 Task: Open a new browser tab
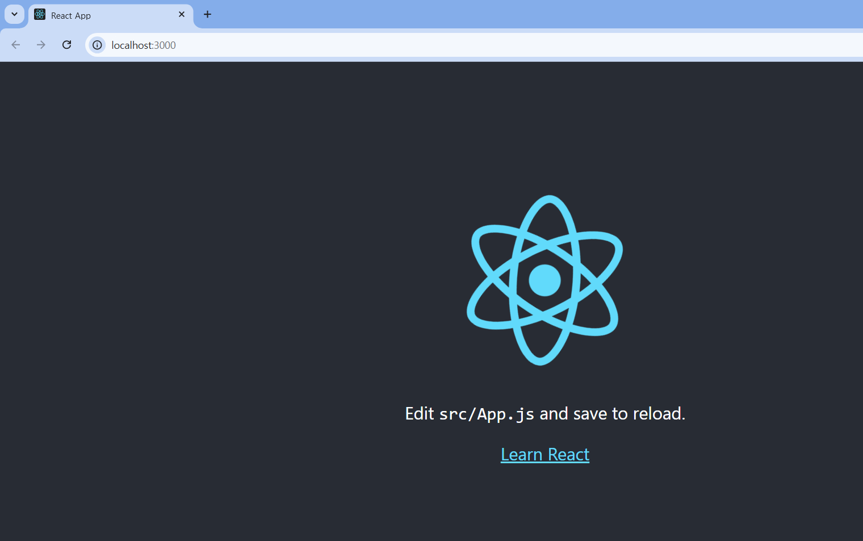click(x=208, y=15)
